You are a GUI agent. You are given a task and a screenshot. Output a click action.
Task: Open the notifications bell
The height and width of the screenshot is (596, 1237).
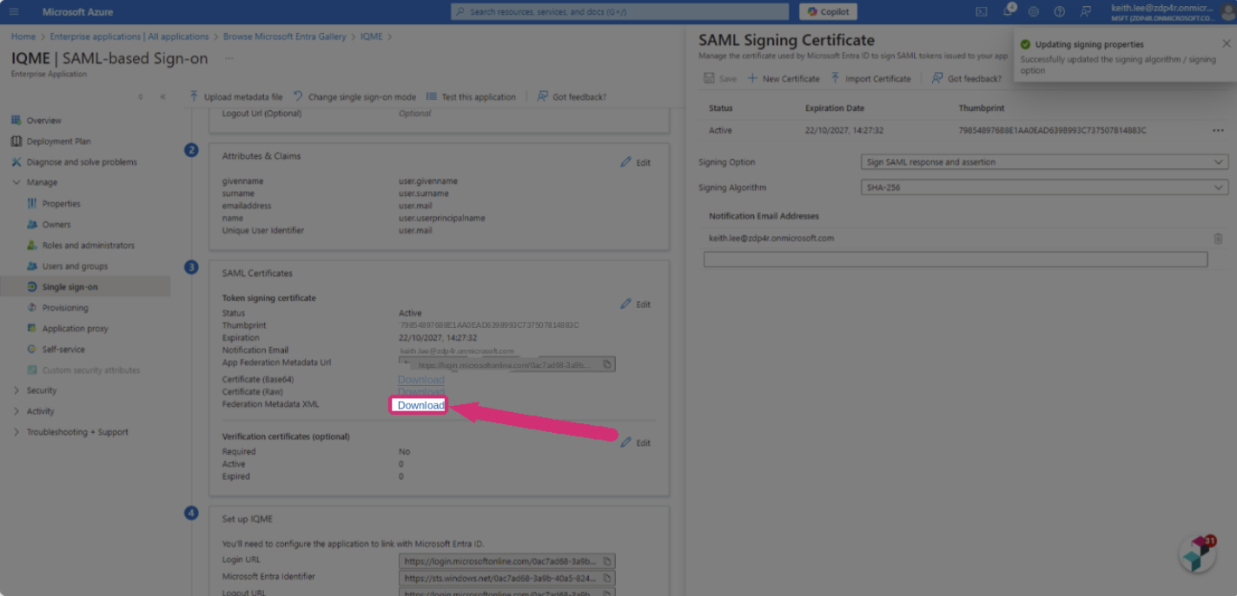point(1008,11)
